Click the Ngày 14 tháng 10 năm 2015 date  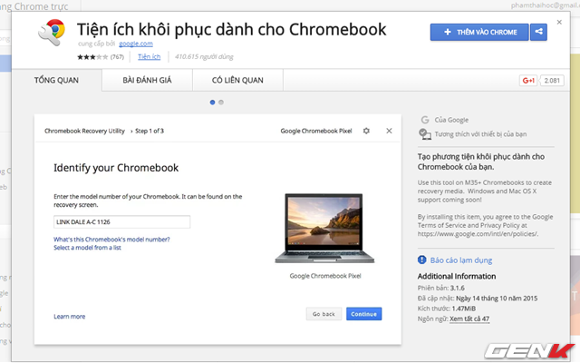click(x=497, y=299)
